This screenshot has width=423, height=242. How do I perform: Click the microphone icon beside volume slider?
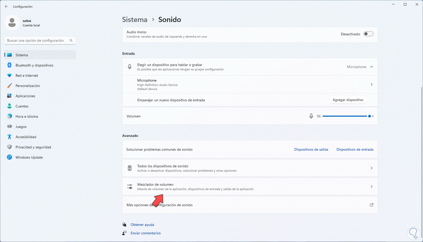pyautogui.click(x=311, y=116)
